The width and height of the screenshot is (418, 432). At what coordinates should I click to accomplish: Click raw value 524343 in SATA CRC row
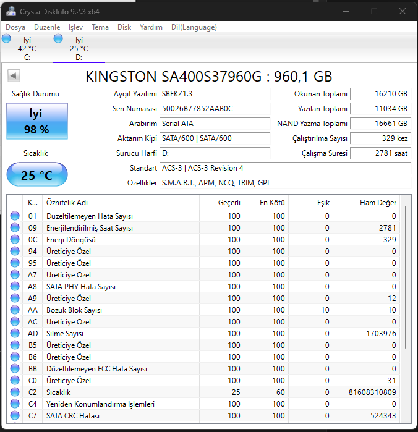pyautogui.click(x=383, y=415)
